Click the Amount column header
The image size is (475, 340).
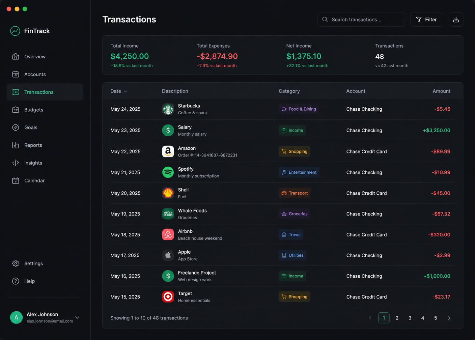pyautogui.click(x=441, y=91)
